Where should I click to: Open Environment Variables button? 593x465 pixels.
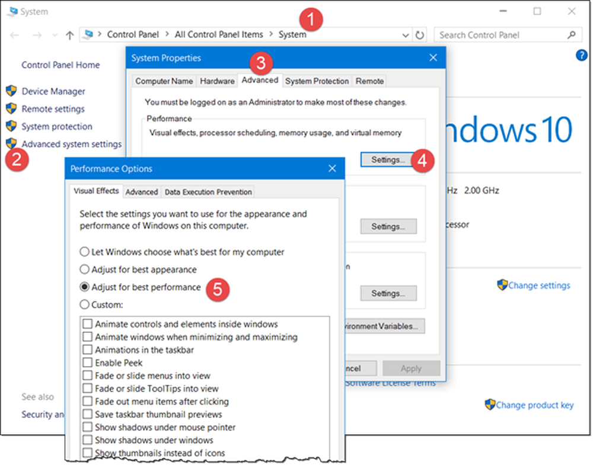pos(385,326)
